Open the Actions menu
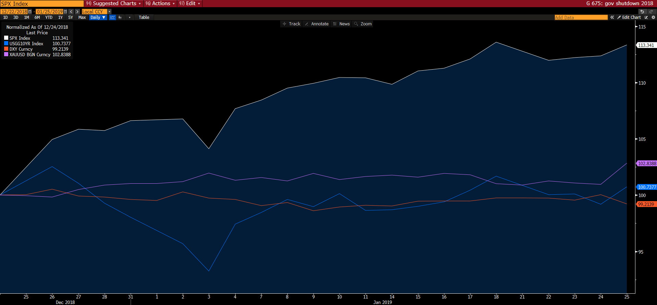Image resolution: width=657 pixels, height=305 pixels. 160,3
